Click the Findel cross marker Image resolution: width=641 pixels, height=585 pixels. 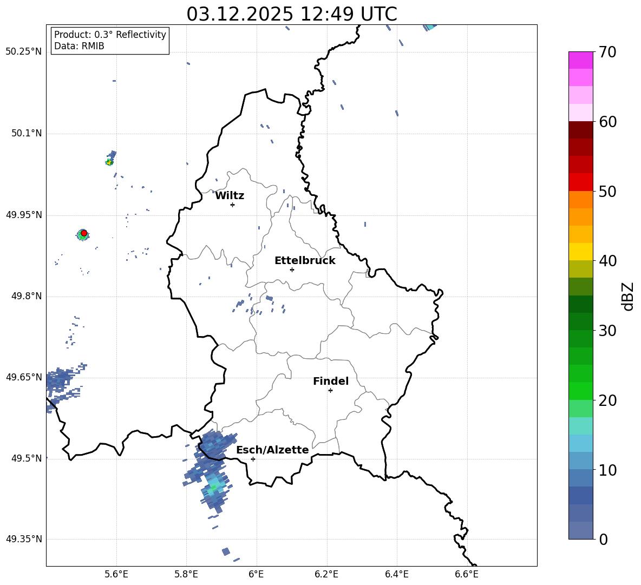330,391
